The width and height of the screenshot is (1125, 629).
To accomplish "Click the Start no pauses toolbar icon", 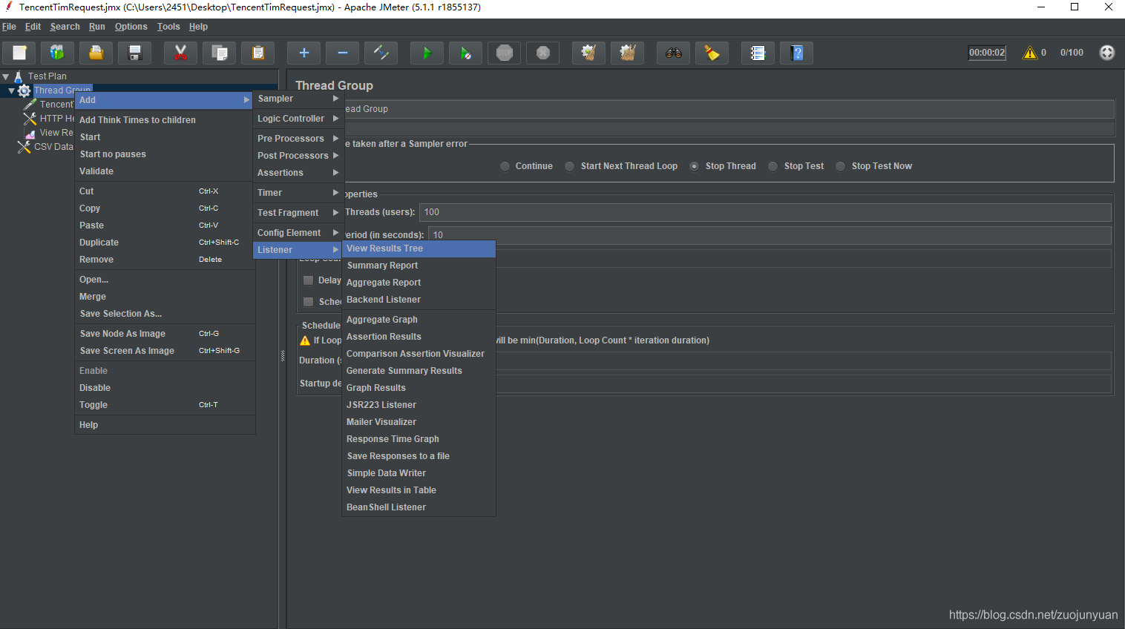I will pos(465,53).
